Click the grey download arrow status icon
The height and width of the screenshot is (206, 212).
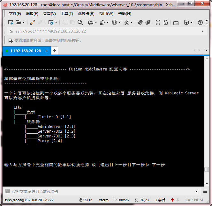pos(178,200)
